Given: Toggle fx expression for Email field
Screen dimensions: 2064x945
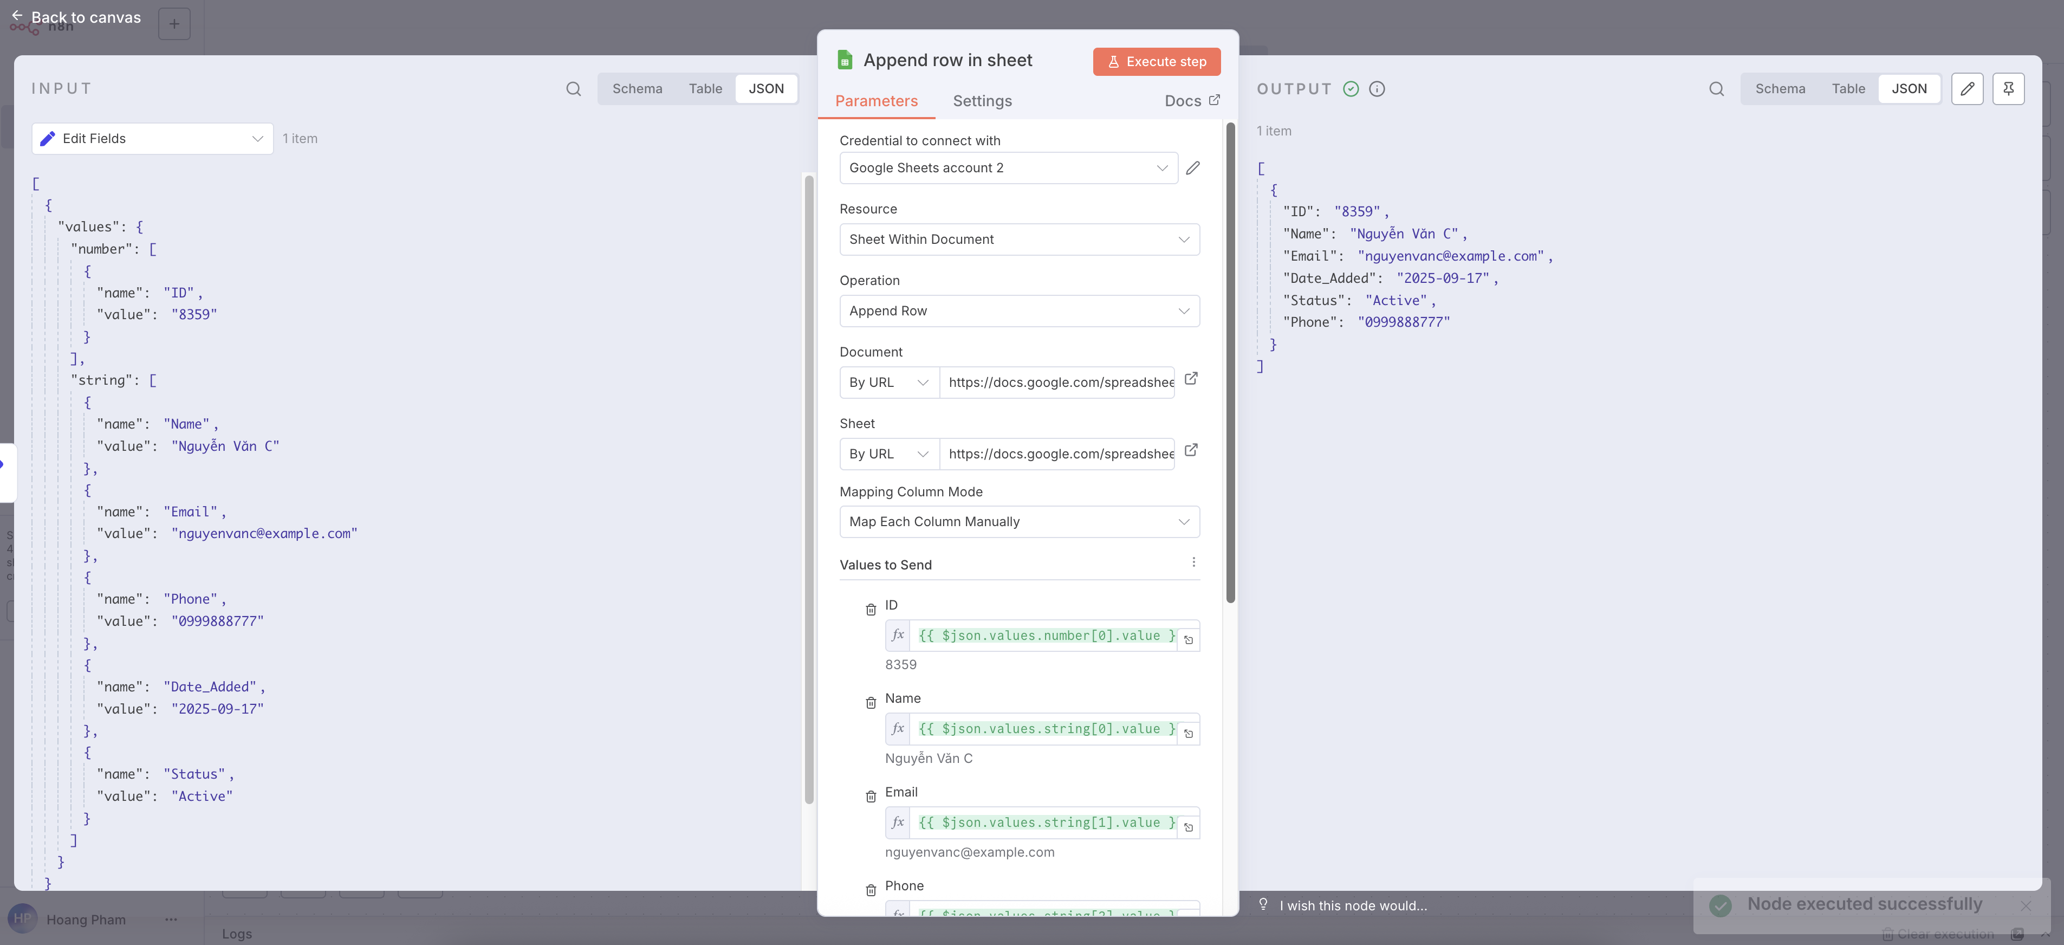Looking at the screenshot, I should 898,823.
